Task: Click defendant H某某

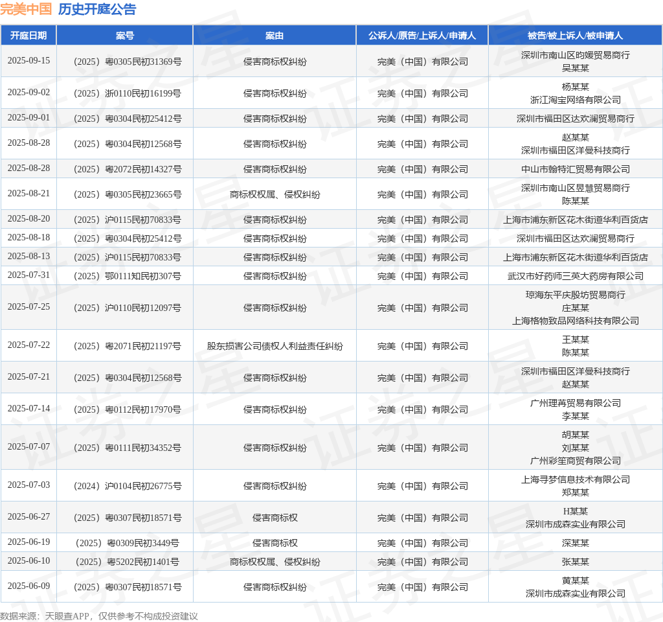Action: pyautogui.click(x=576, y=512)
